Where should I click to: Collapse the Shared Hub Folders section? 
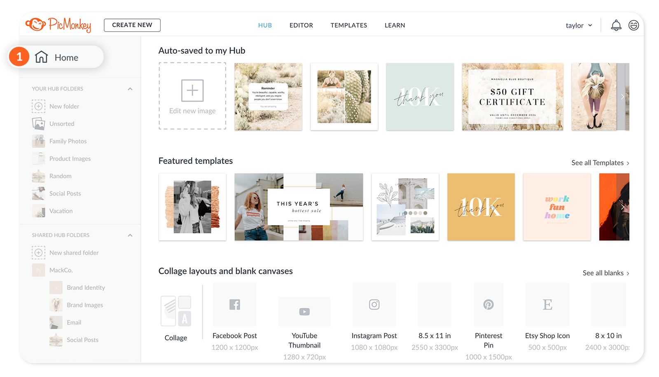(x=130, y=235)
